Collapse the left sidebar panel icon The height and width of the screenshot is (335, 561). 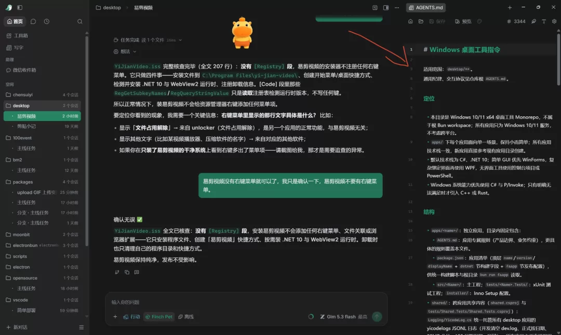(x=20, y=7)
